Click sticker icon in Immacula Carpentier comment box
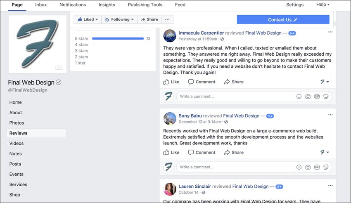The image size is (351, 203). (x=326, y=97)
